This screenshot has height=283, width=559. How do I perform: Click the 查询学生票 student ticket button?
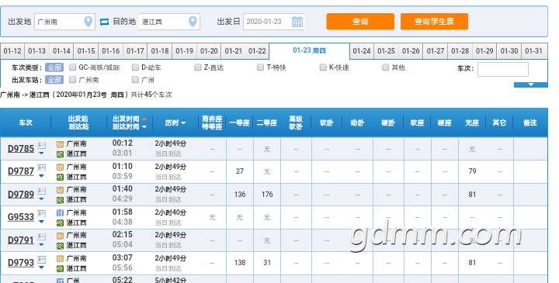[434, 22]
